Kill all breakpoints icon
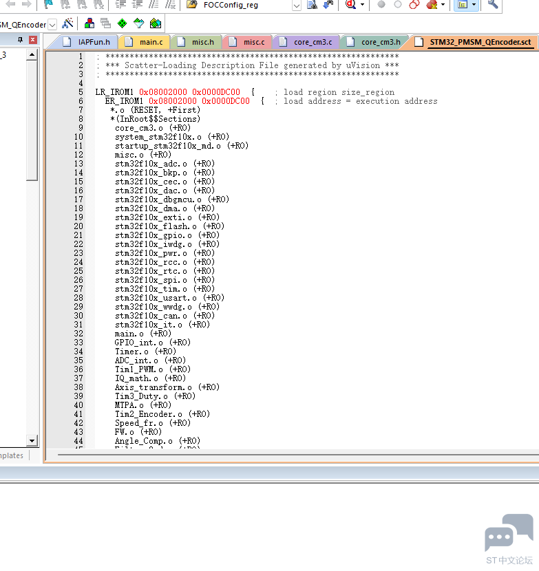Screen dimensions: 539x571 [432, 4]
